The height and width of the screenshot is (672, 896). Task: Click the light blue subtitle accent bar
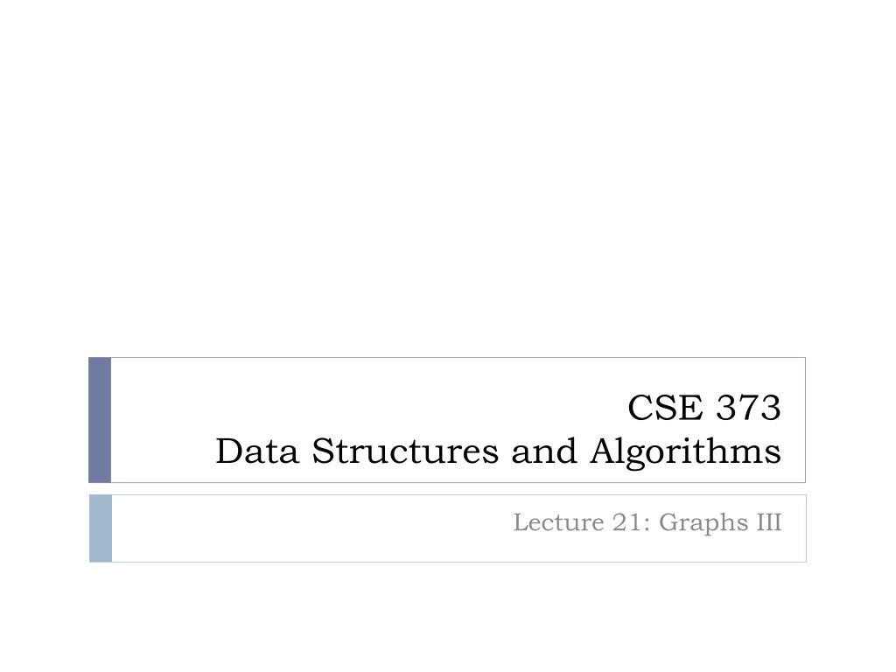[101, 528]
